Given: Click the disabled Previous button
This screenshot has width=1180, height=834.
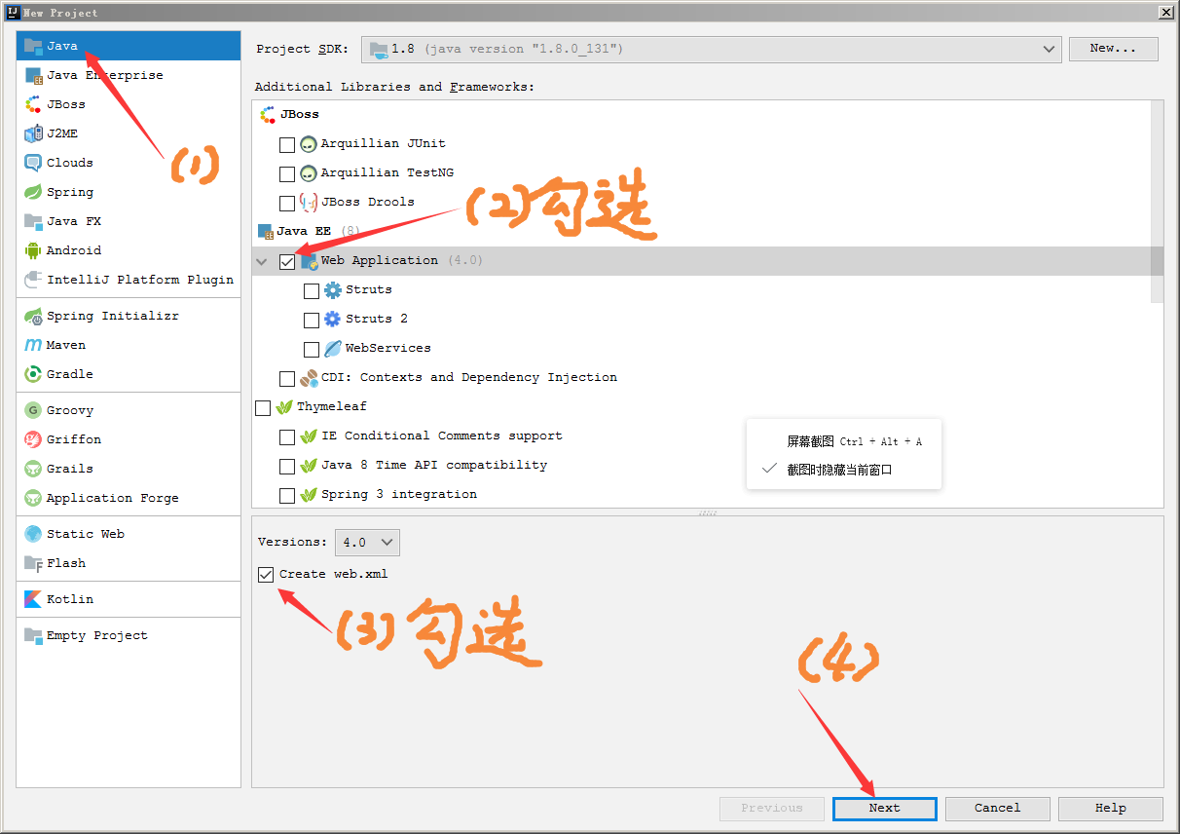Looking at the screenshot, I should coord(772,809).
